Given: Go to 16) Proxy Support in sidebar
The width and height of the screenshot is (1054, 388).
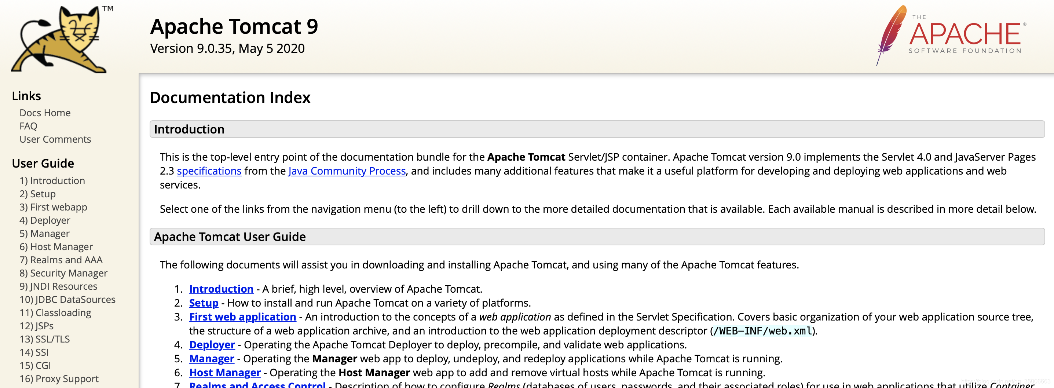Looking at the screenshot, I should pos(59,378).
